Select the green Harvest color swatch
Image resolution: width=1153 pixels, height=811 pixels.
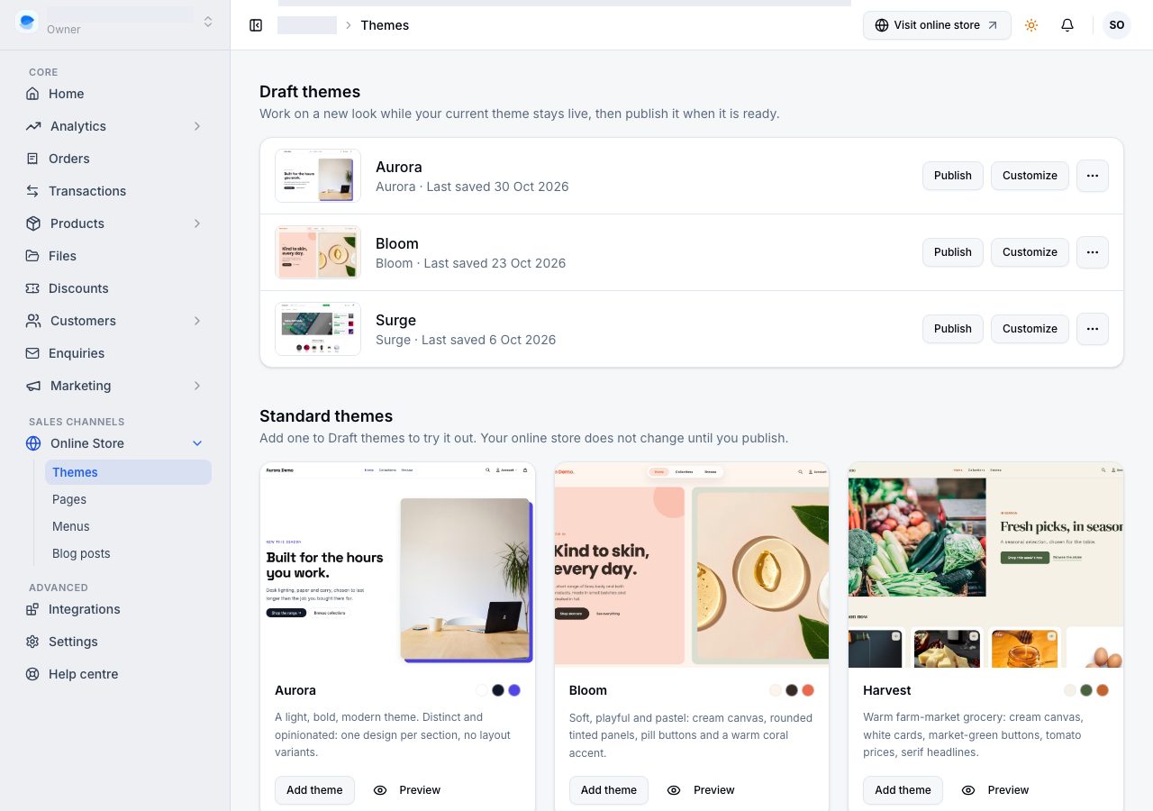[x=1086, y=690]
